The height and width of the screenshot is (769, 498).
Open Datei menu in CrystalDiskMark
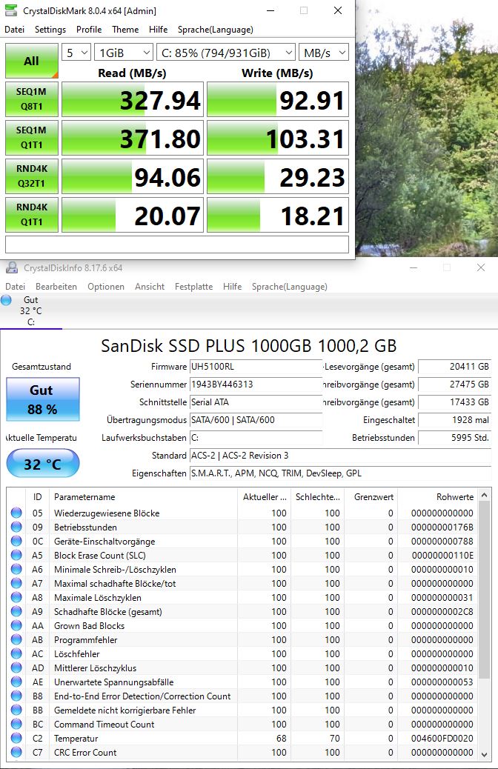pos(14,30)
